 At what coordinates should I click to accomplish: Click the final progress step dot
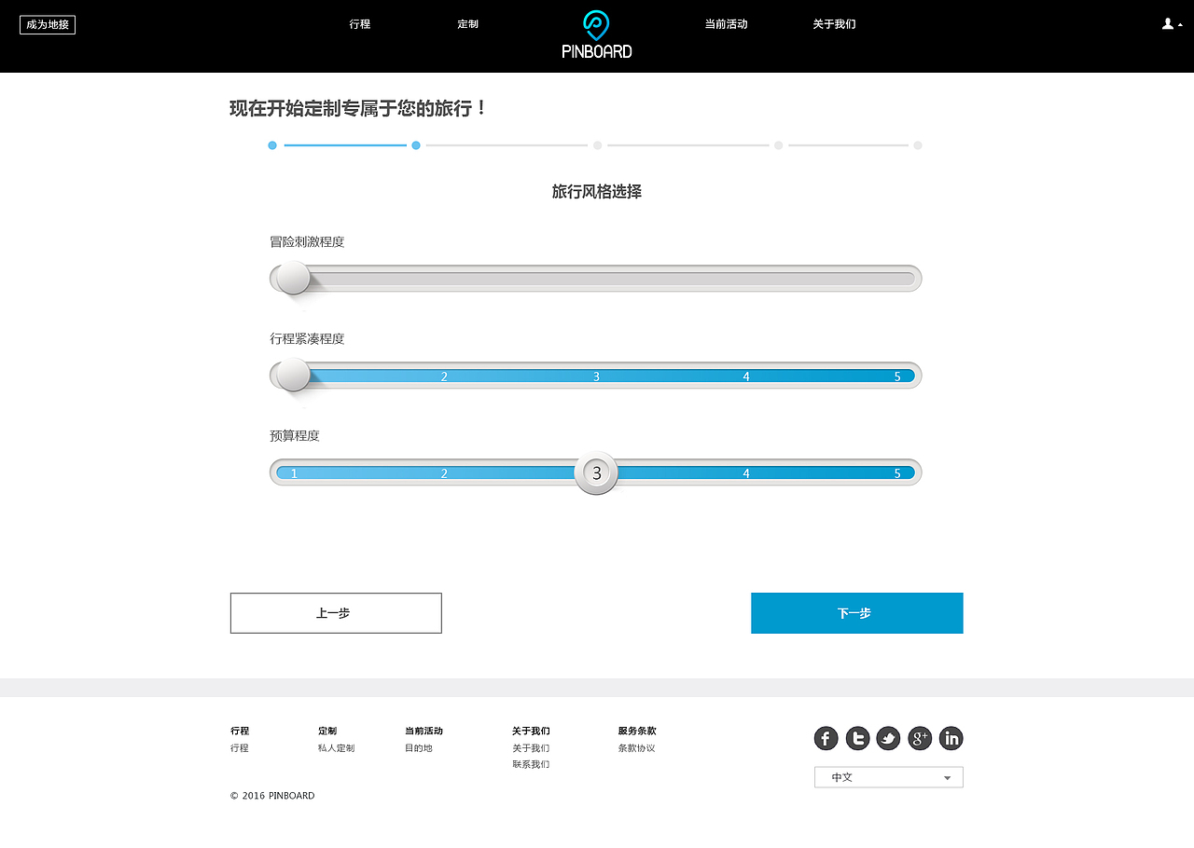click(x=917, y=145)
